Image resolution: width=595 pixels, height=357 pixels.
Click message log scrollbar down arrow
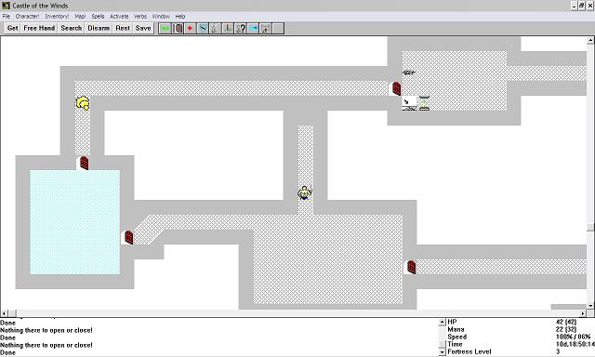click(443, 352)
